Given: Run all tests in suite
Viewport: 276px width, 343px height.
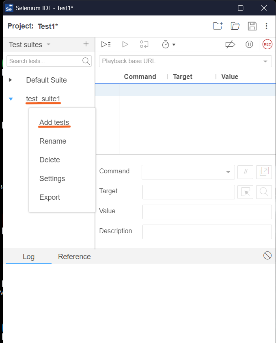Looking at the screenshot, I should point(106,44).
